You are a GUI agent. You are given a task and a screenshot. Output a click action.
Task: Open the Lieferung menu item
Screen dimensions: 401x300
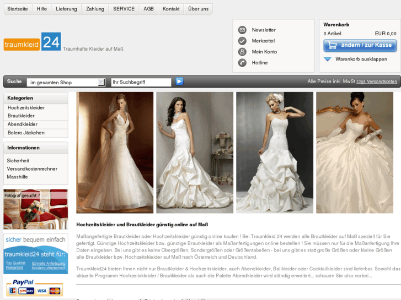(x=67, y=9)
